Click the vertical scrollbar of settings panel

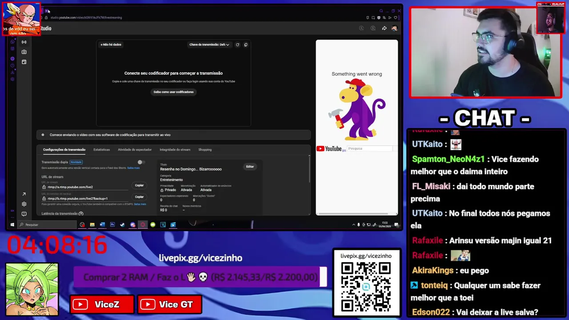tap(309, 169)
